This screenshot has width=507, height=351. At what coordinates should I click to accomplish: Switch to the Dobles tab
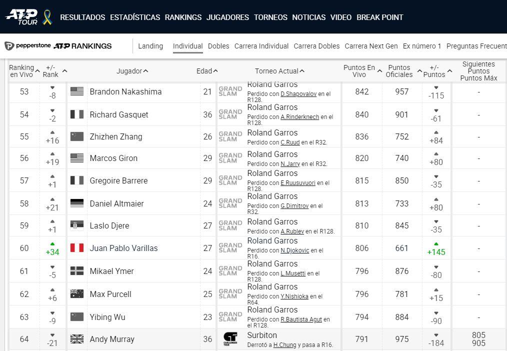pyautogui.click(x=218, y=46)
